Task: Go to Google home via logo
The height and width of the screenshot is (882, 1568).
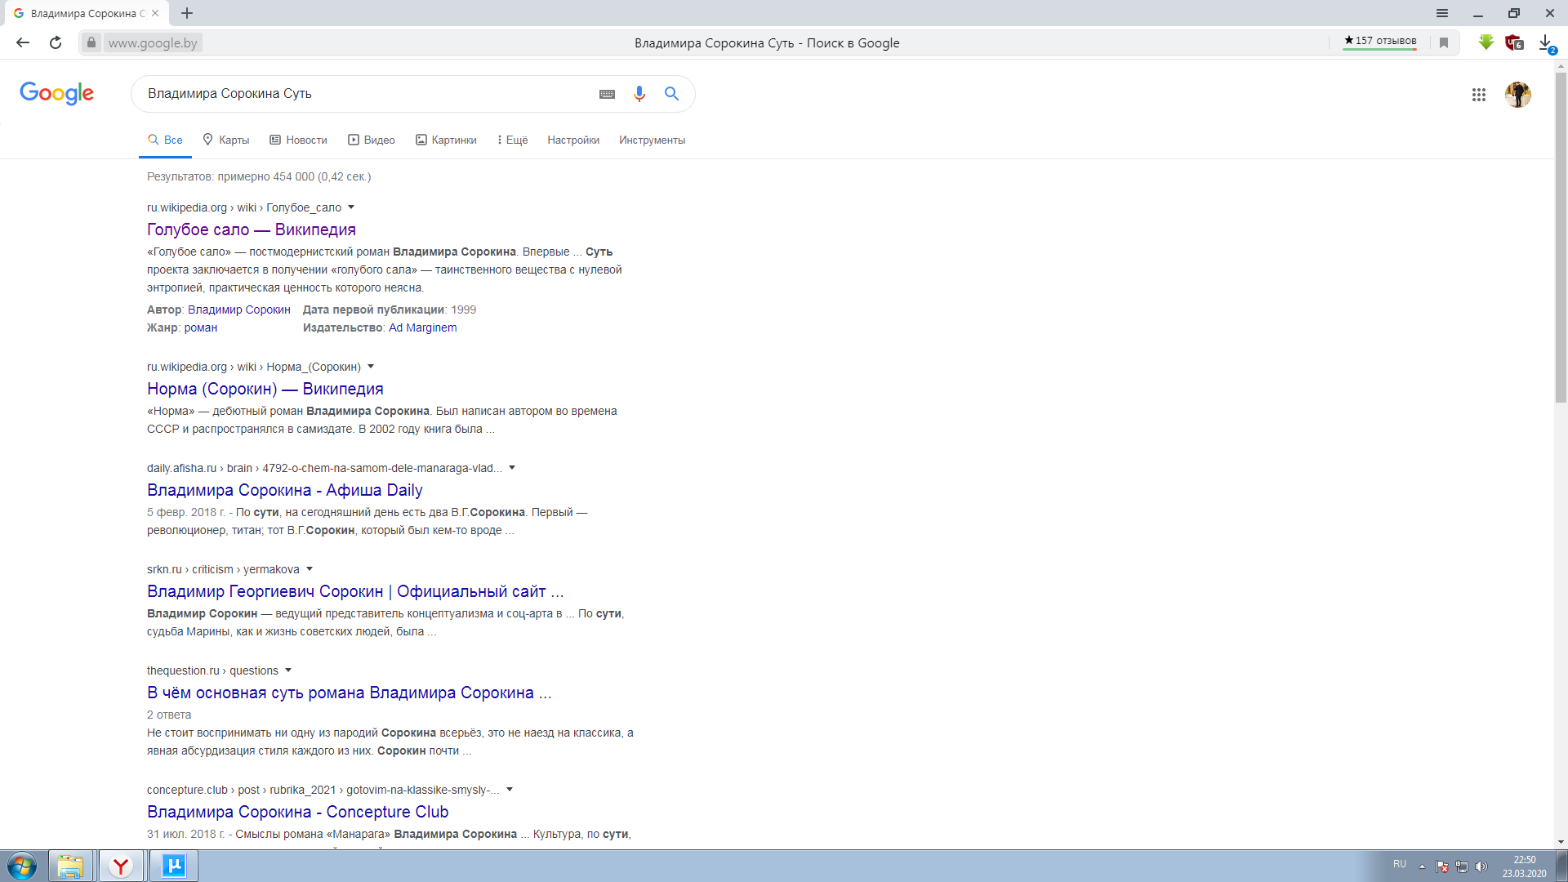Action: click(x=57, y=93)
